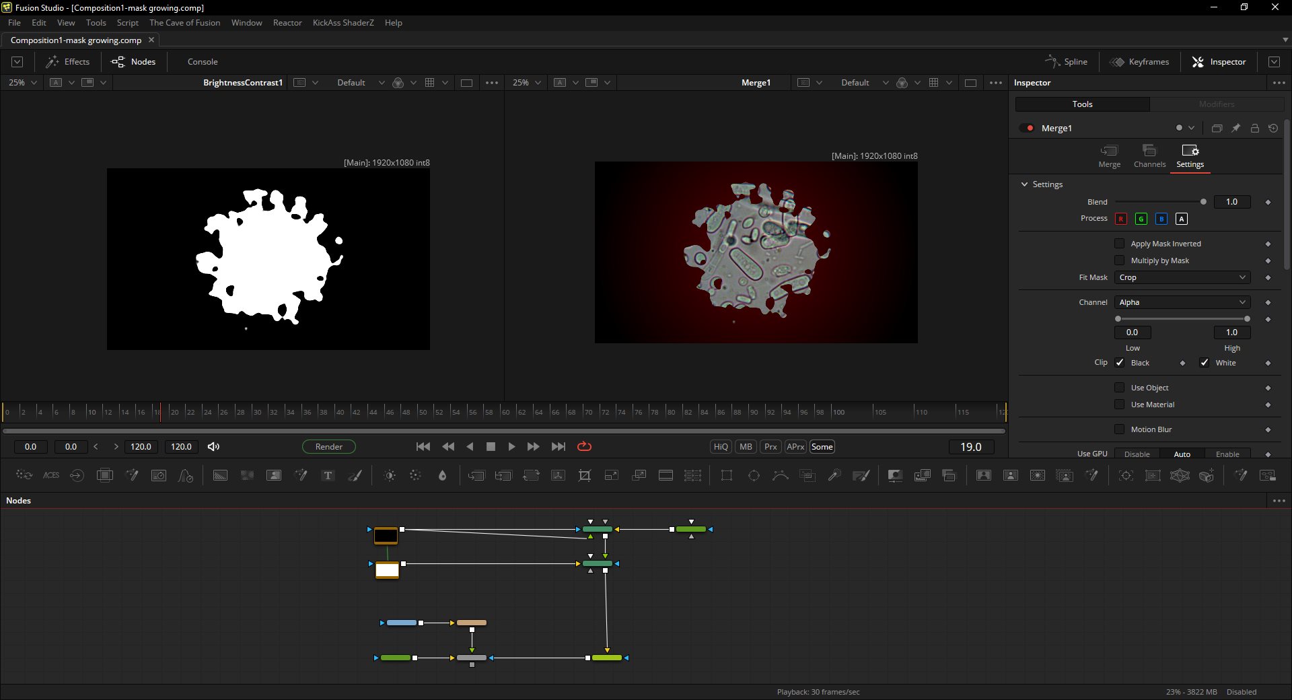Adjust Channel High range slider handle
Viewport: 1292px width, 700px height.
coord(1247,319)
